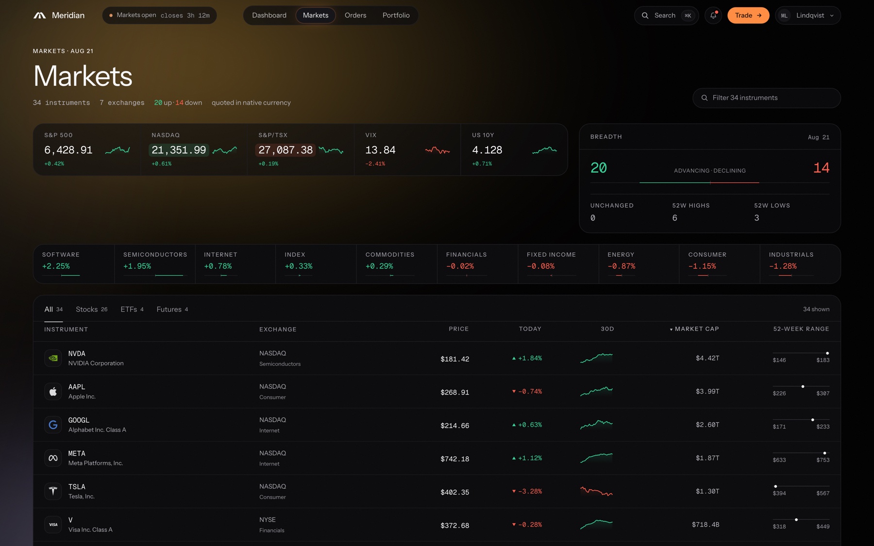Click the VIX sparkline chart

coord(437,150)
